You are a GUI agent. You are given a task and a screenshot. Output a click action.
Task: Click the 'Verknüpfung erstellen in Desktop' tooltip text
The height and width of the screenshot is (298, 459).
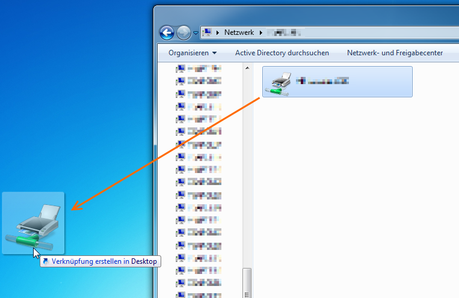coord(104,261)
